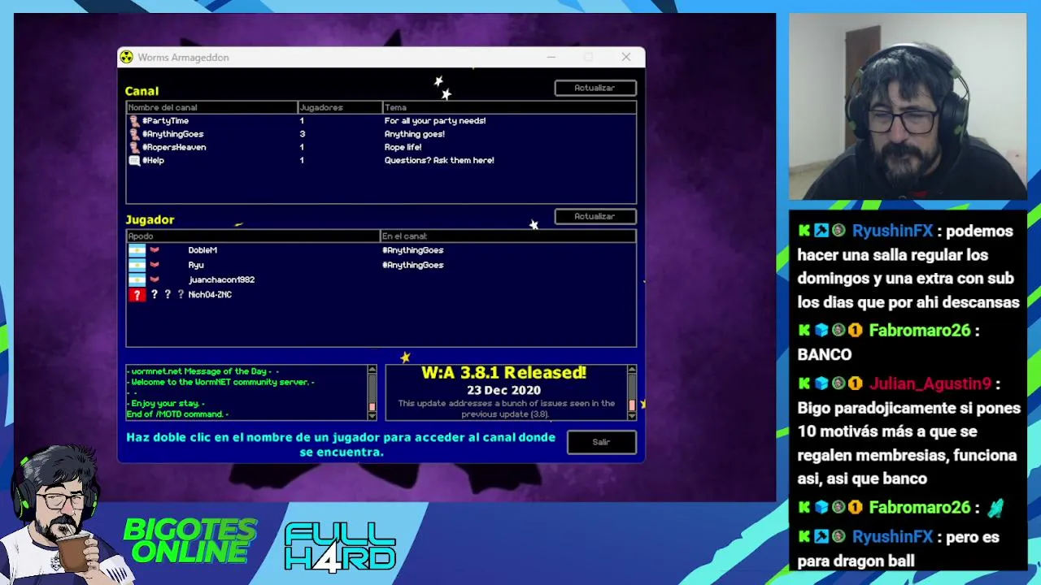Click the Argentina flag next to DobleM
Viewport: 1041px width, 585px height.
pyautogui.click(x=137, y=250)
